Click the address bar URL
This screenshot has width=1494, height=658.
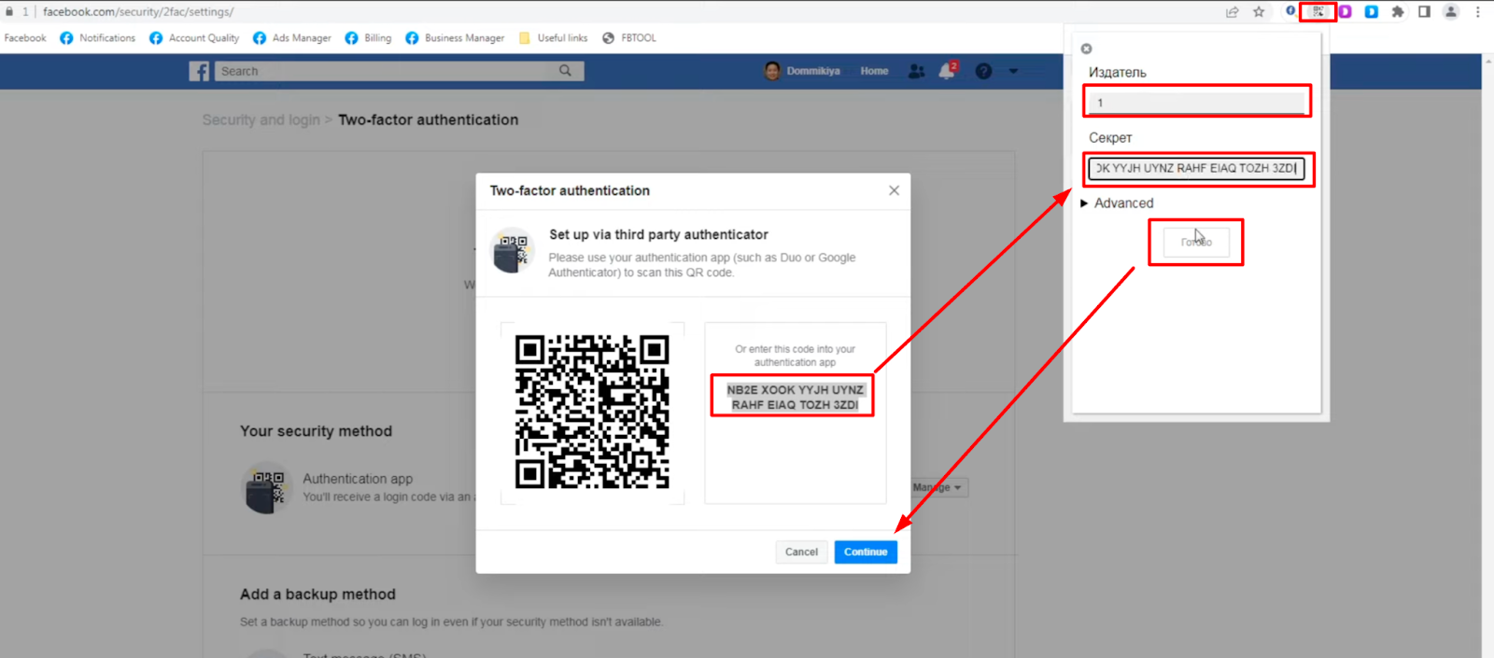(138, 12)
